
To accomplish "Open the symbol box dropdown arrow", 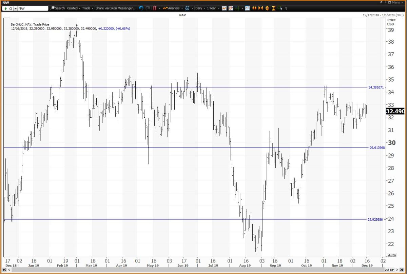I will tap(16, 8).
